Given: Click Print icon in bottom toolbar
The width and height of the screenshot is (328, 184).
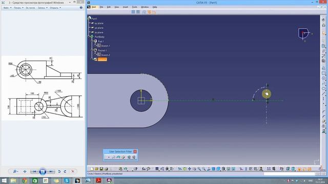Looking at the screenshot, I should [106, 169].
